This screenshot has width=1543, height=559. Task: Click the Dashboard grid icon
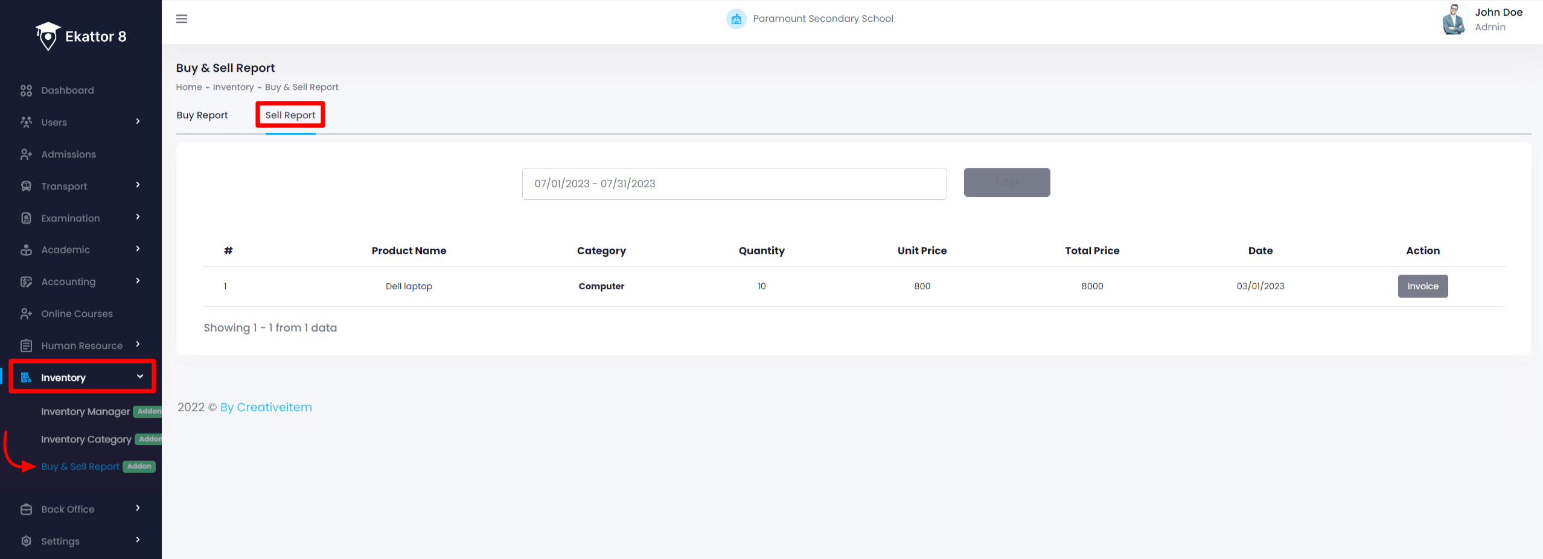(x=26, y=91)
